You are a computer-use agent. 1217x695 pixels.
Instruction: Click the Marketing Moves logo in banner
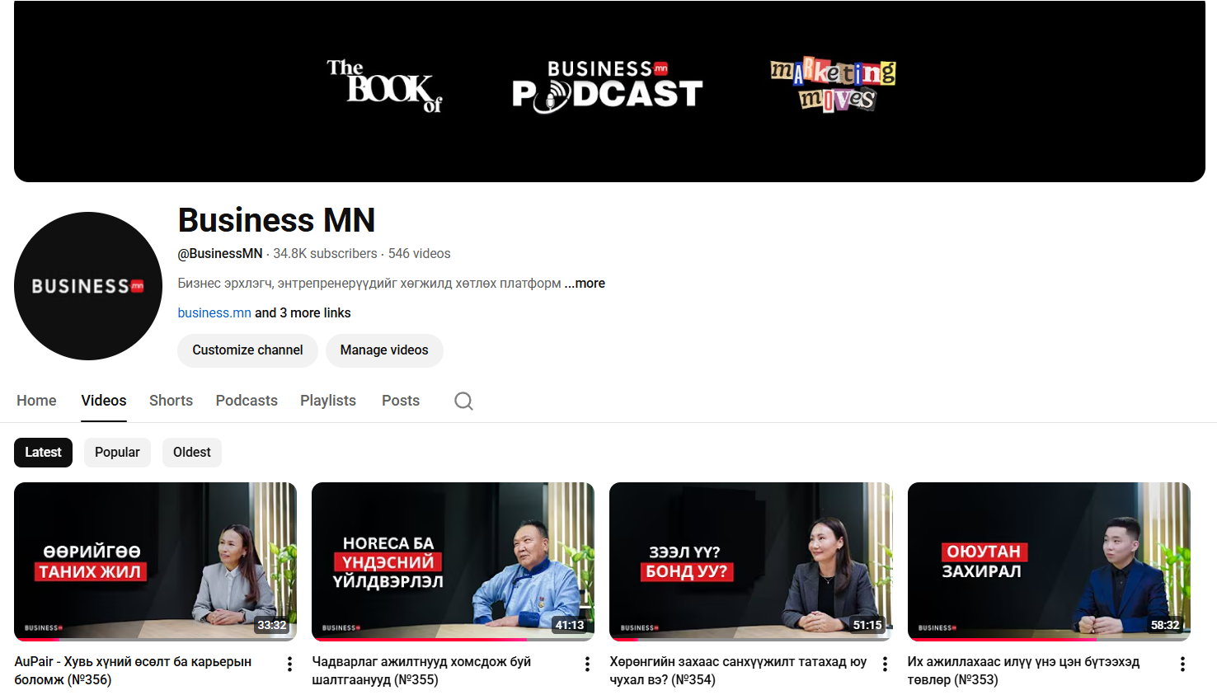point(833,85)
